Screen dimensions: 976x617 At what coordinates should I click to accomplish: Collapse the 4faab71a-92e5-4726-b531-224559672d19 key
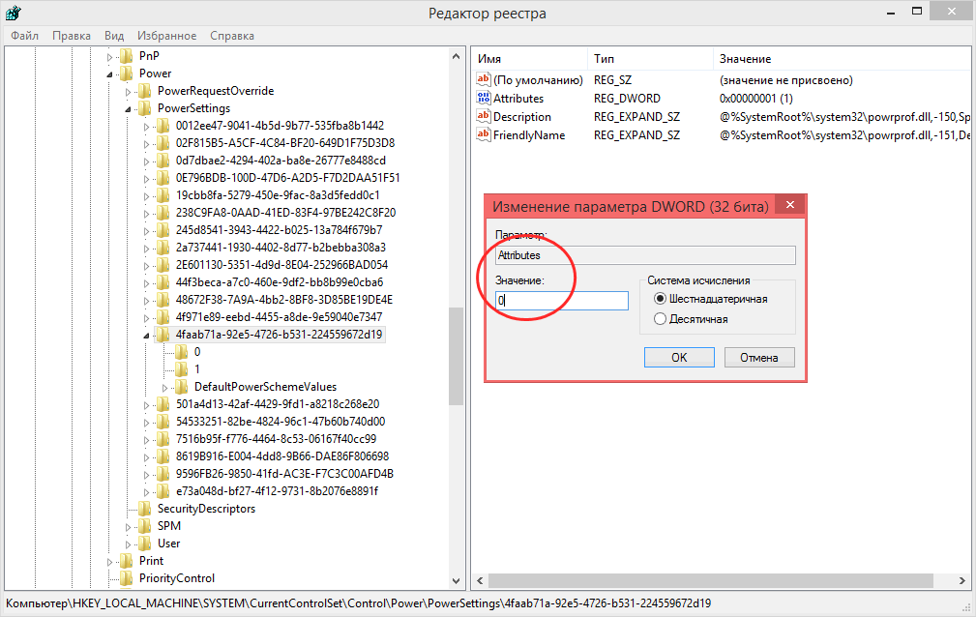click(x=147, y=336)
